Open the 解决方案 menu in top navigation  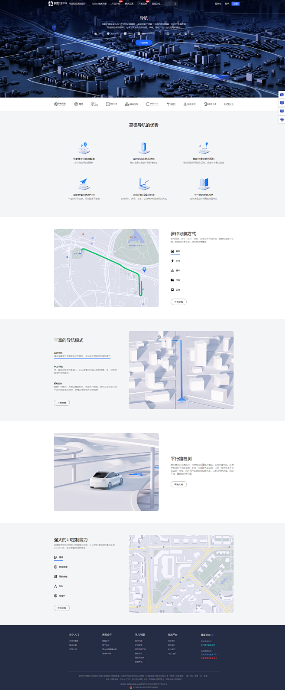(x=129, y=3)
